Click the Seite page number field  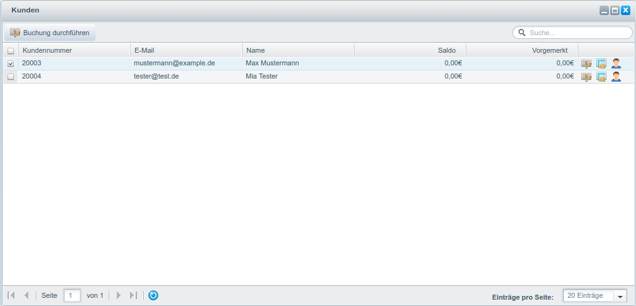click(72, 295)
